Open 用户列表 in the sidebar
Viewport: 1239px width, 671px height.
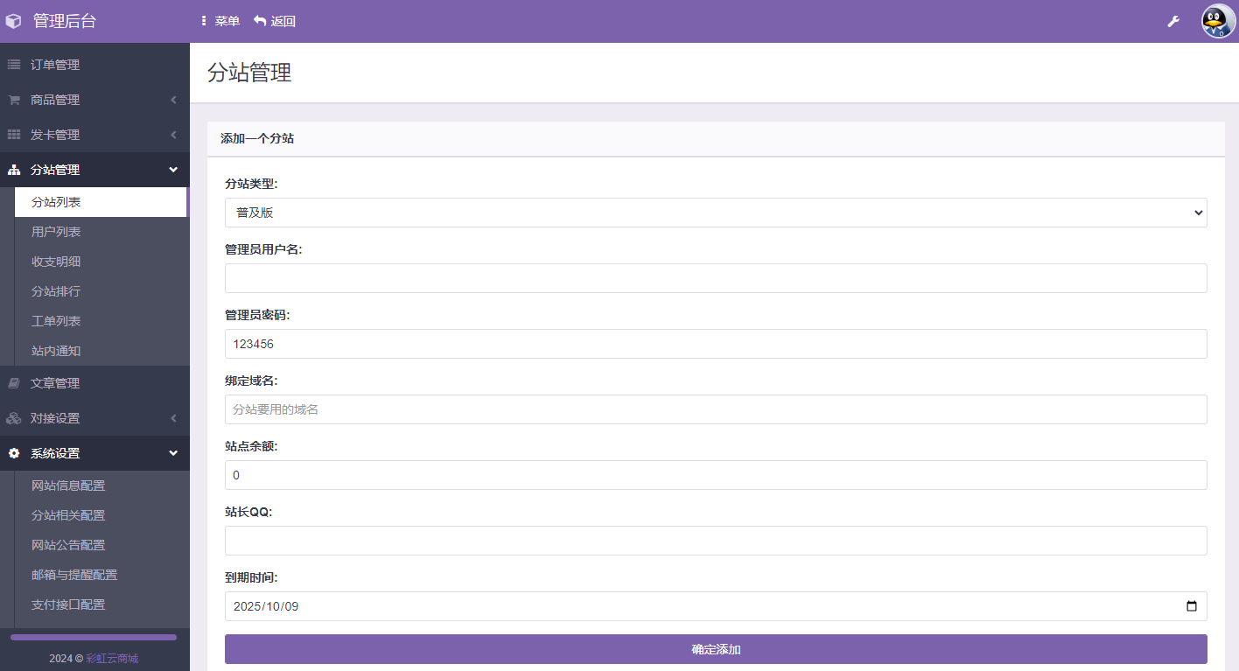(x=56, y=232)
